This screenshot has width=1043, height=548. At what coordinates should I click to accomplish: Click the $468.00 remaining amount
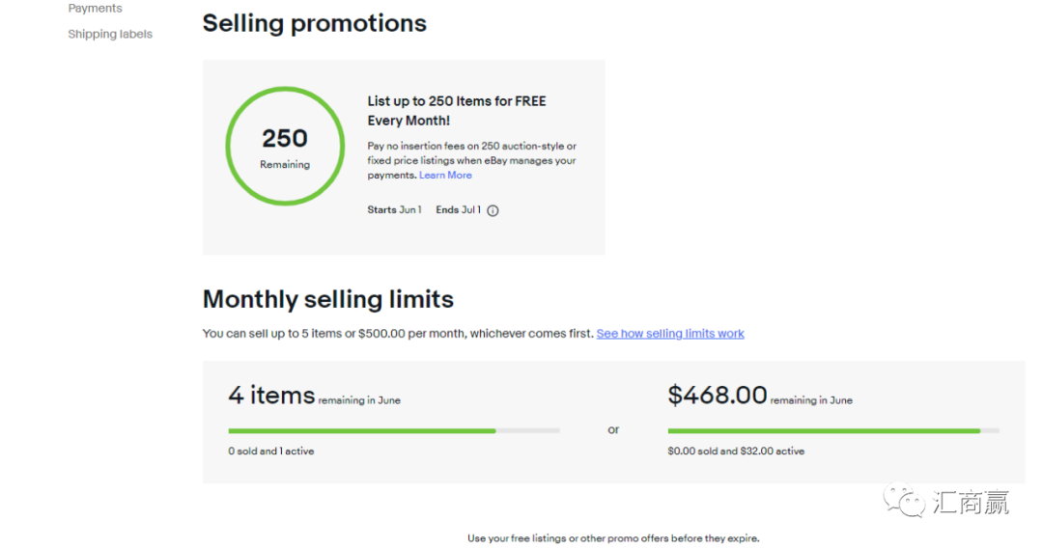(x=717, y=396)
